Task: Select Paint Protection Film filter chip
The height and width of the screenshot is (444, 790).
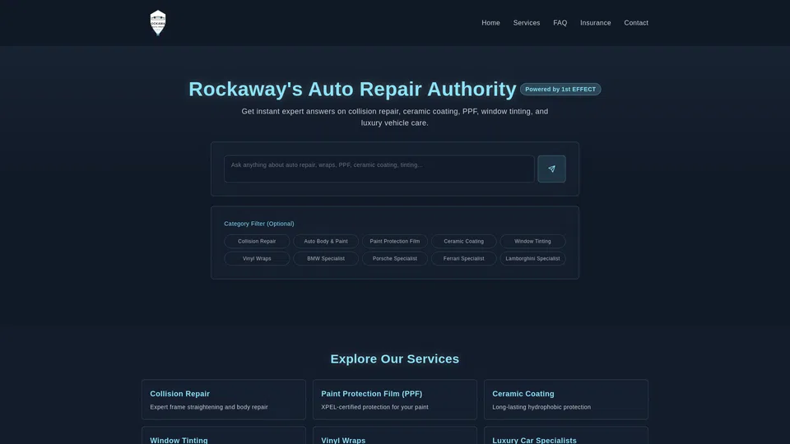Action: tap(394, 241)
